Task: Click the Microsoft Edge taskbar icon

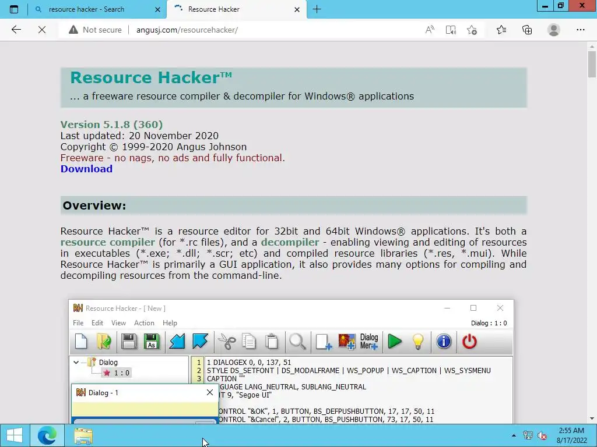Action: click(x=47, y=435)
